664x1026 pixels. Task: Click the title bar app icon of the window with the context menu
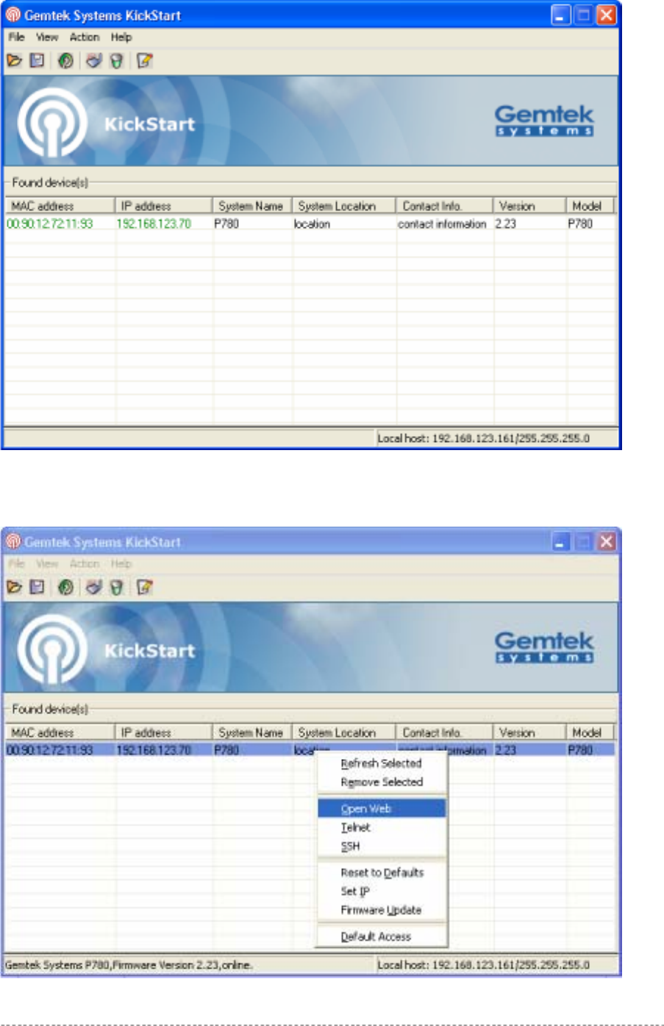(x=13, y=542)
